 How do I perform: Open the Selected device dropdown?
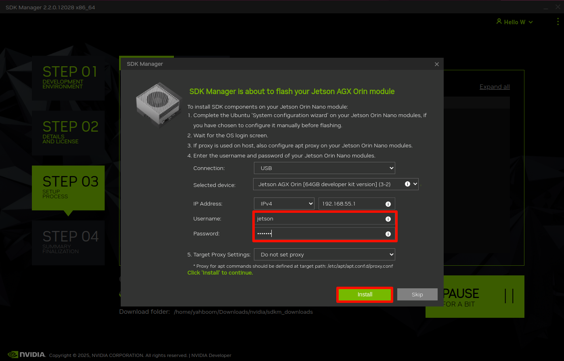coord(336,184)
